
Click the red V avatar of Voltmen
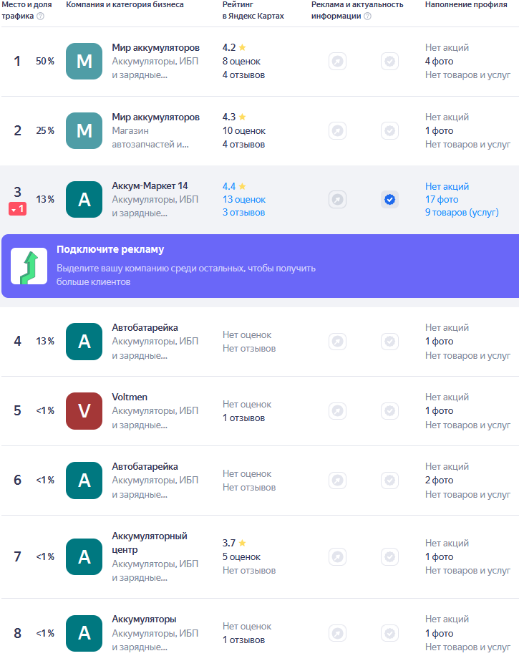tap(84, 411)
